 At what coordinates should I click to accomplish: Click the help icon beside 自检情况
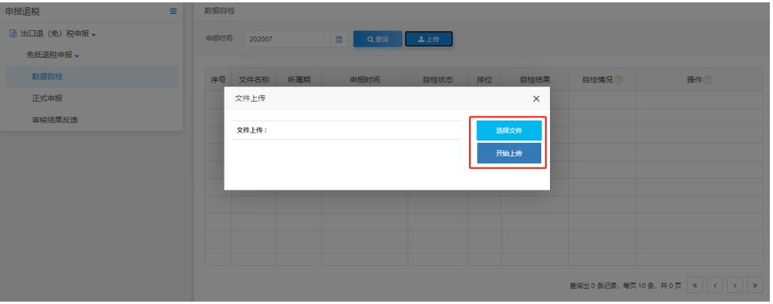tap(618, 80)
